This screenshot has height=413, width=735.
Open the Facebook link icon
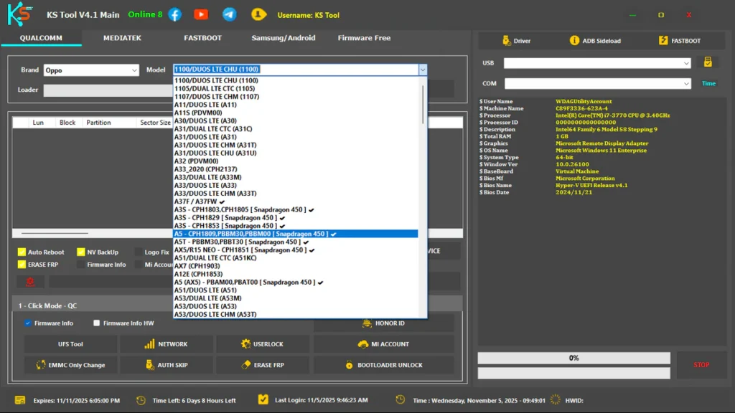click(174, 14)
